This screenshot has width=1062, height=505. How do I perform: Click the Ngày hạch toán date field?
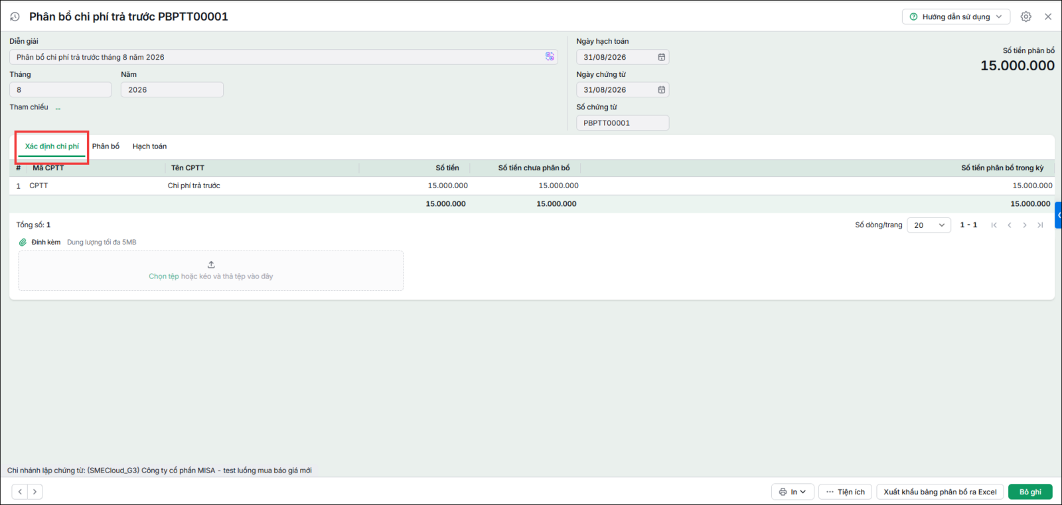coord(622,57)
